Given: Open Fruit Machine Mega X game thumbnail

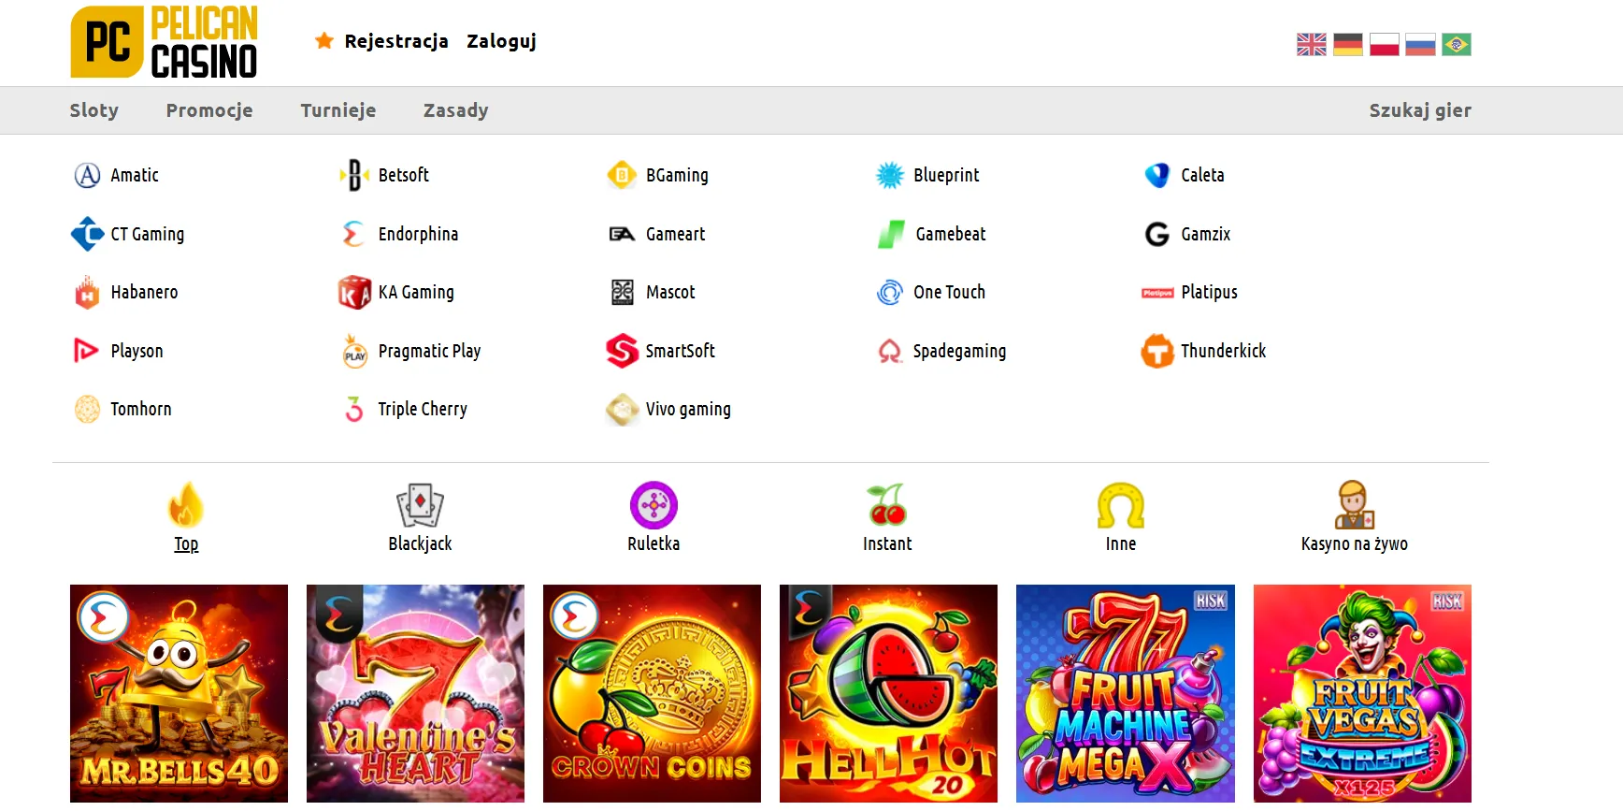Looking at the screenshot, I should (x=1125, y=693).
